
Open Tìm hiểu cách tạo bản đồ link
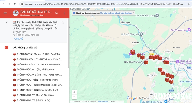[x=116, y=13]
